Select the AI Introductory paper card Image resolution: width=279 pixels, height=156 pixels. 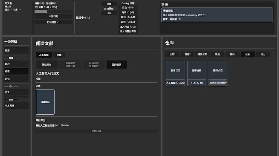(x=218, y=74)
